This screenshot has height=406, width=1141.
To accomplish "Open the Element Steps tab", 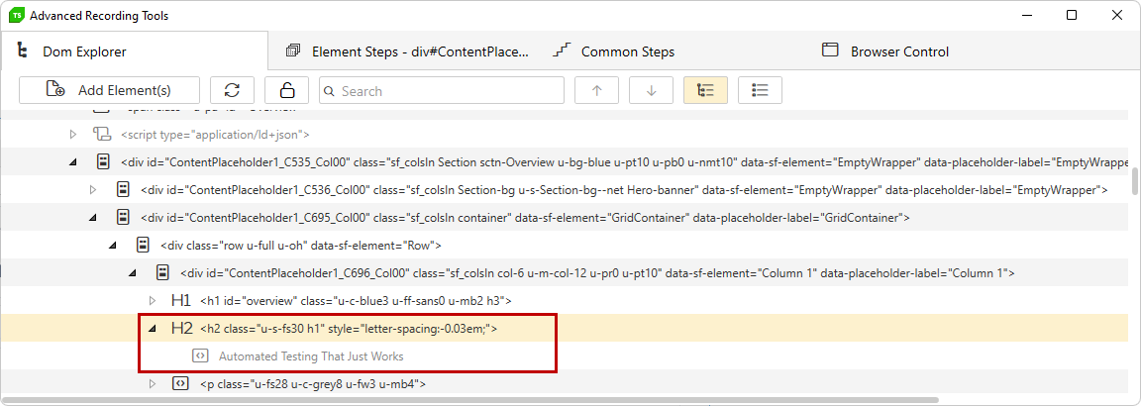I will [407, 51].
